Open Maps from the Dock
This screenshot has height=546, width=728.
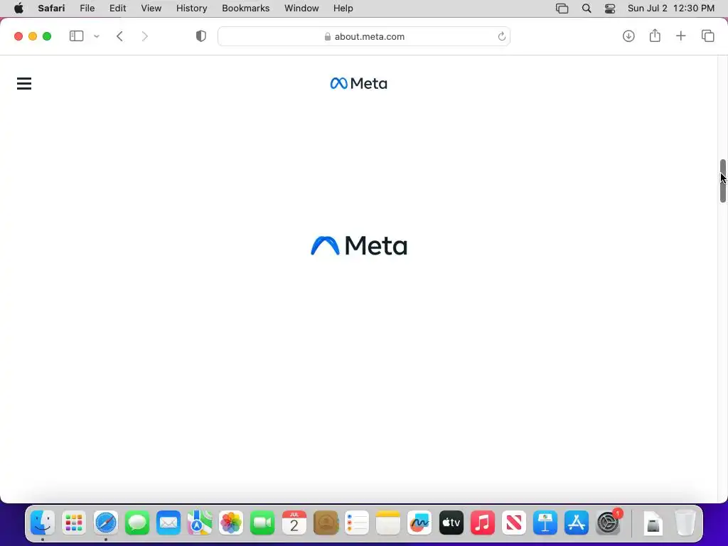pyautogui.click(x=200, y=523)
